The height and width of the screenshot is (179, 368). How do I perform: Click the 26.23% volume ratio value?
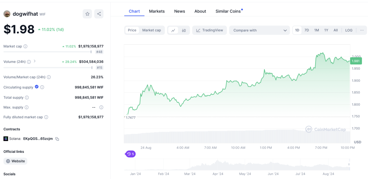pos(97,77)
